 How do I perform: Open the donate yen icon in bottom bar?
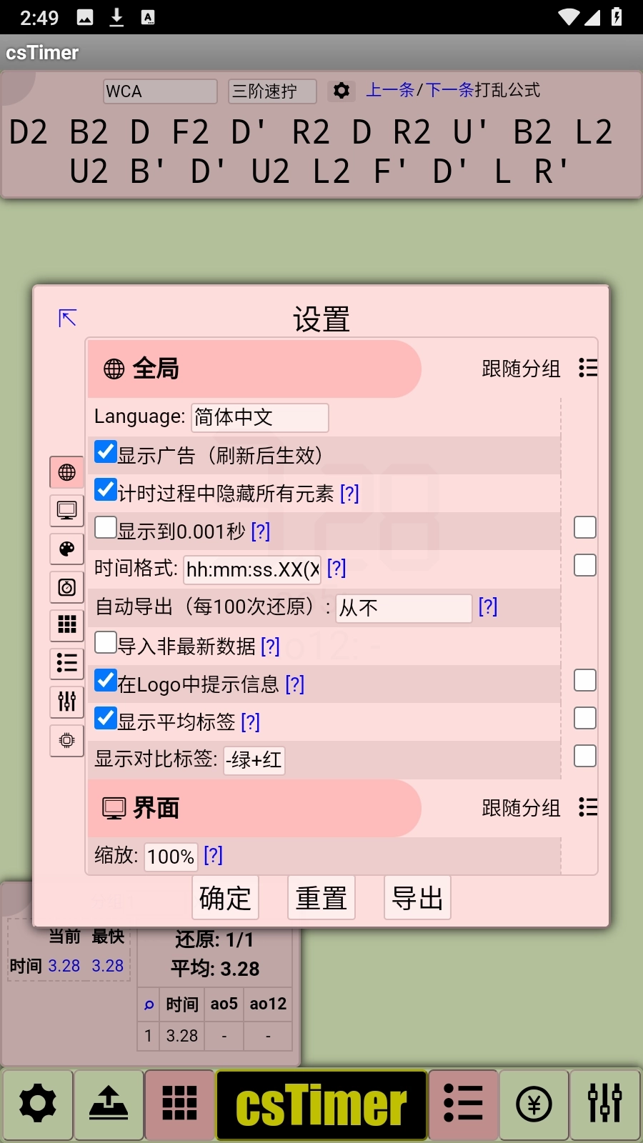click(x=534, y=1104)
